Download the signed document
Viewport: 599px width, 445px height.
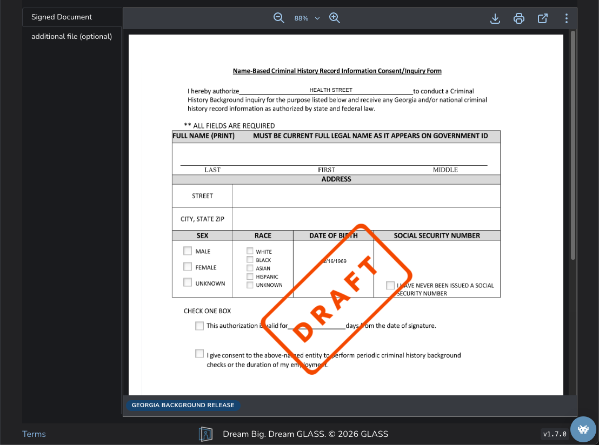click(x=495, y=18)
